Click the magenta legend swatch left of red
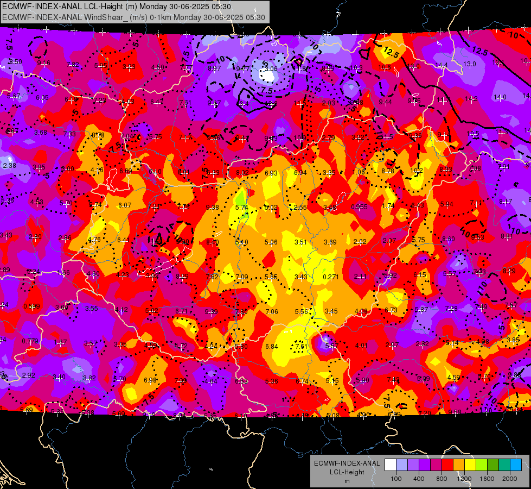Image resolution: width=531 pixels, height=489 pixels. point(436,465)
